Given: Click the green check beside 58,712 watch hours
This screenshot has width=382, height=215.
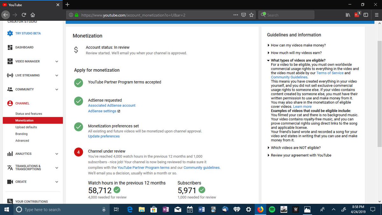Looking at the screenshot, I should coord(117,190).
